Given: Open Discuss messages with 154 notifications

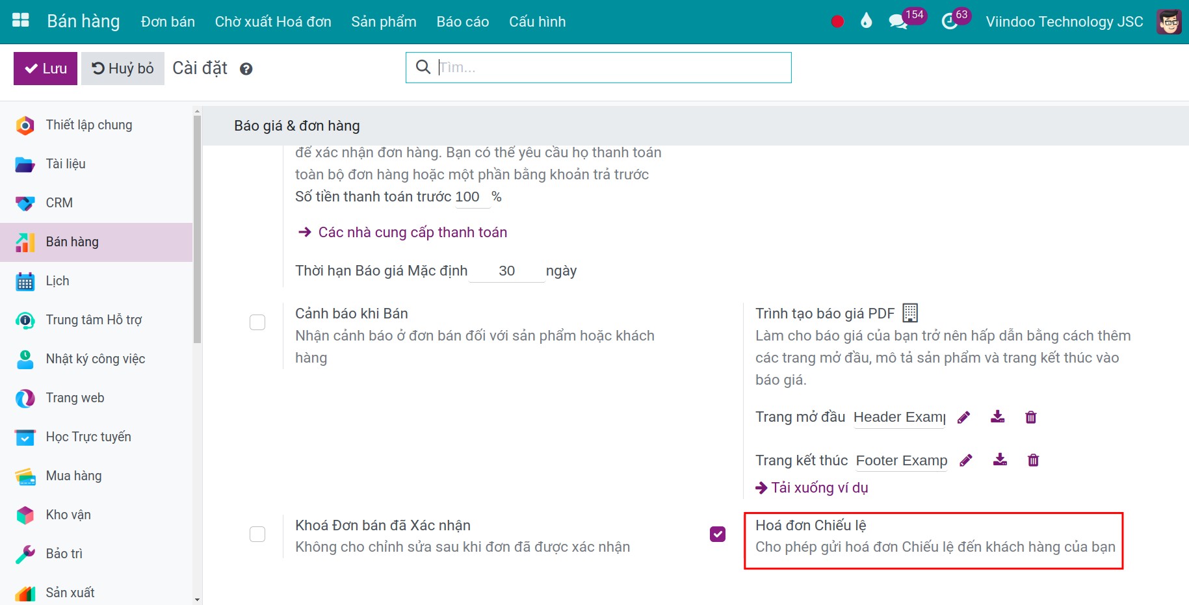Looking at the screenshot, I should (898, 21).
